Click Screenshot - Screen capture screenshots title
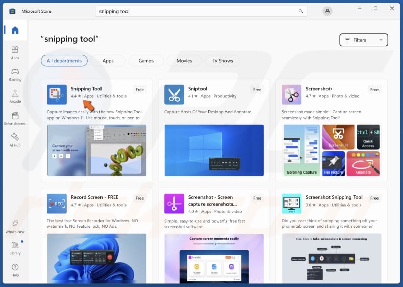 212,200
